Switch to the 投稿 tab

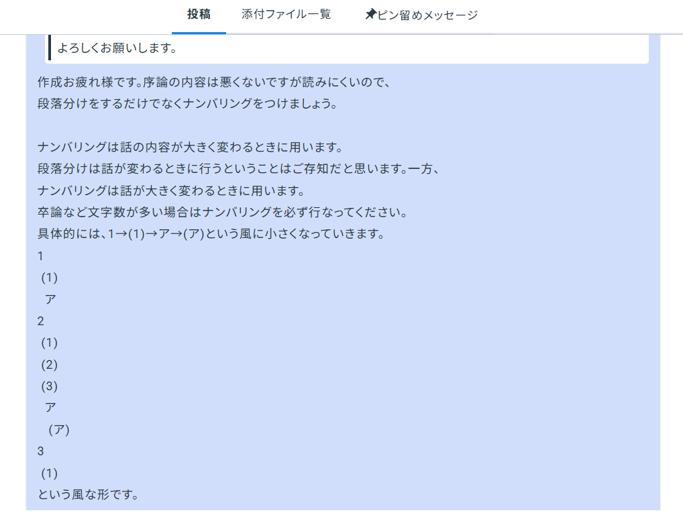pyautogui.click(x=199, y=14)
